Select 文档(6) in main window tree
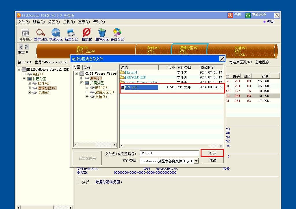The width and height of the screenshot is (296, 209). [43, 93]
